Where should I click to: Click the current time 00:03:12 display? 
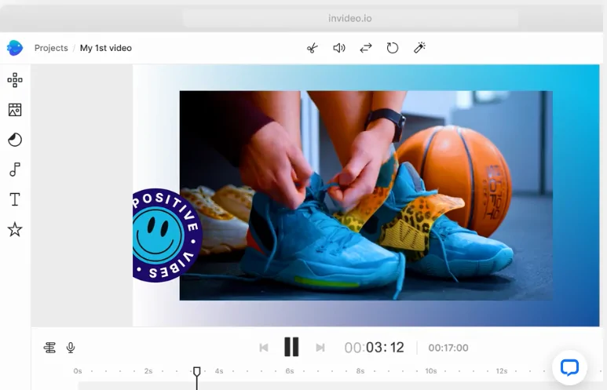point(375,348)
